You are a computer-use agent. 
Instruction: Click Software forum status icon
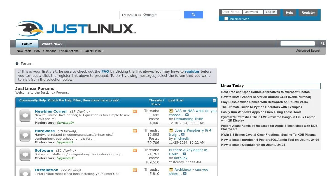tap(25, 155)
